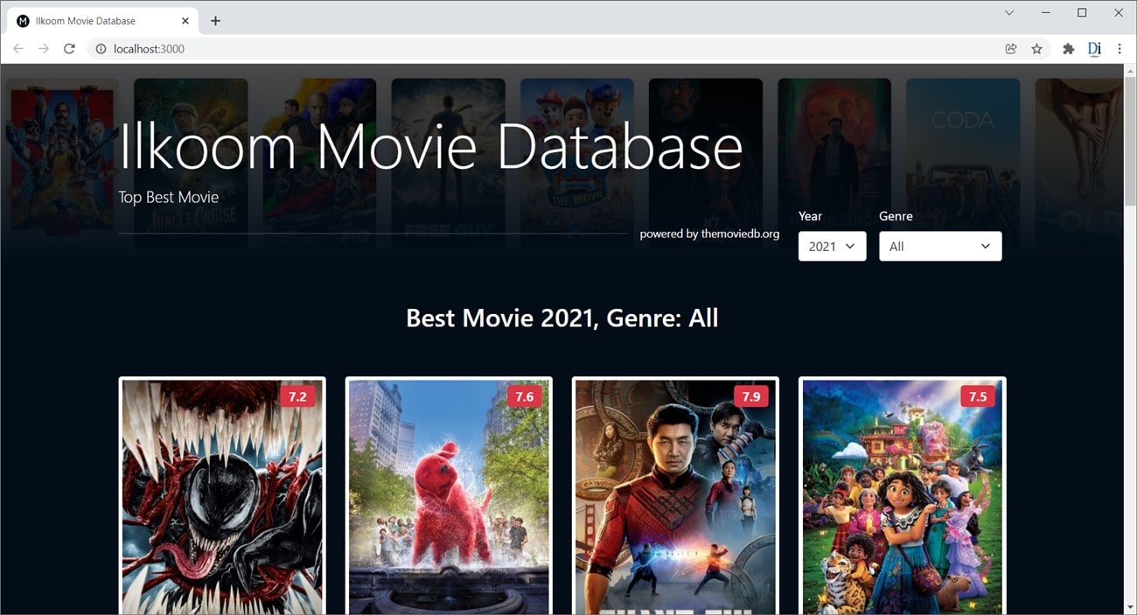Image resolution: width=1137 pixels, height=615 pixels.
Task: Click the 7.2 rating badge
Action: [x=297, y=396]
